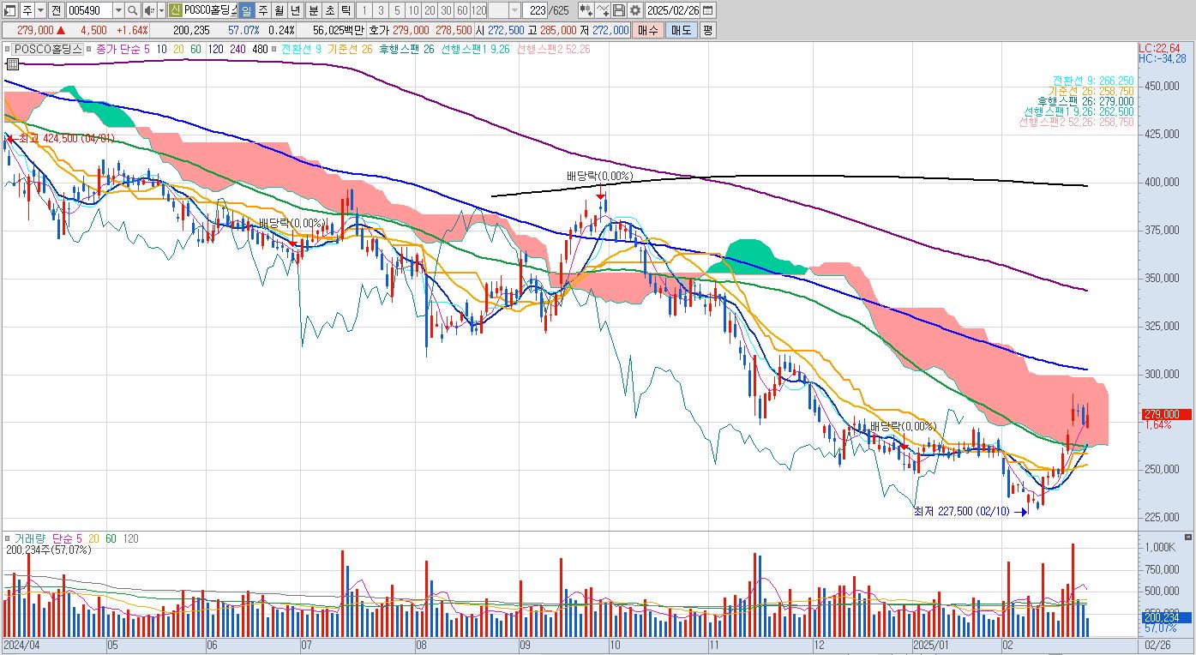The height and width of the screenshot is (655, 1196).
Task: Switch to 분 minute chart period
Action: tap(312, 10)
